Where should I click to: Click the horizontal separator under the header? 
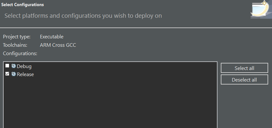pos(136,28)
